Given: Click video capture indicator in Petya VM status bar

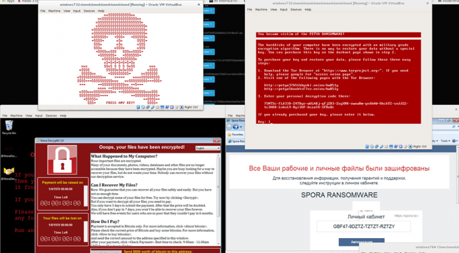Looking at the screenshot, I should pos(396,146).
